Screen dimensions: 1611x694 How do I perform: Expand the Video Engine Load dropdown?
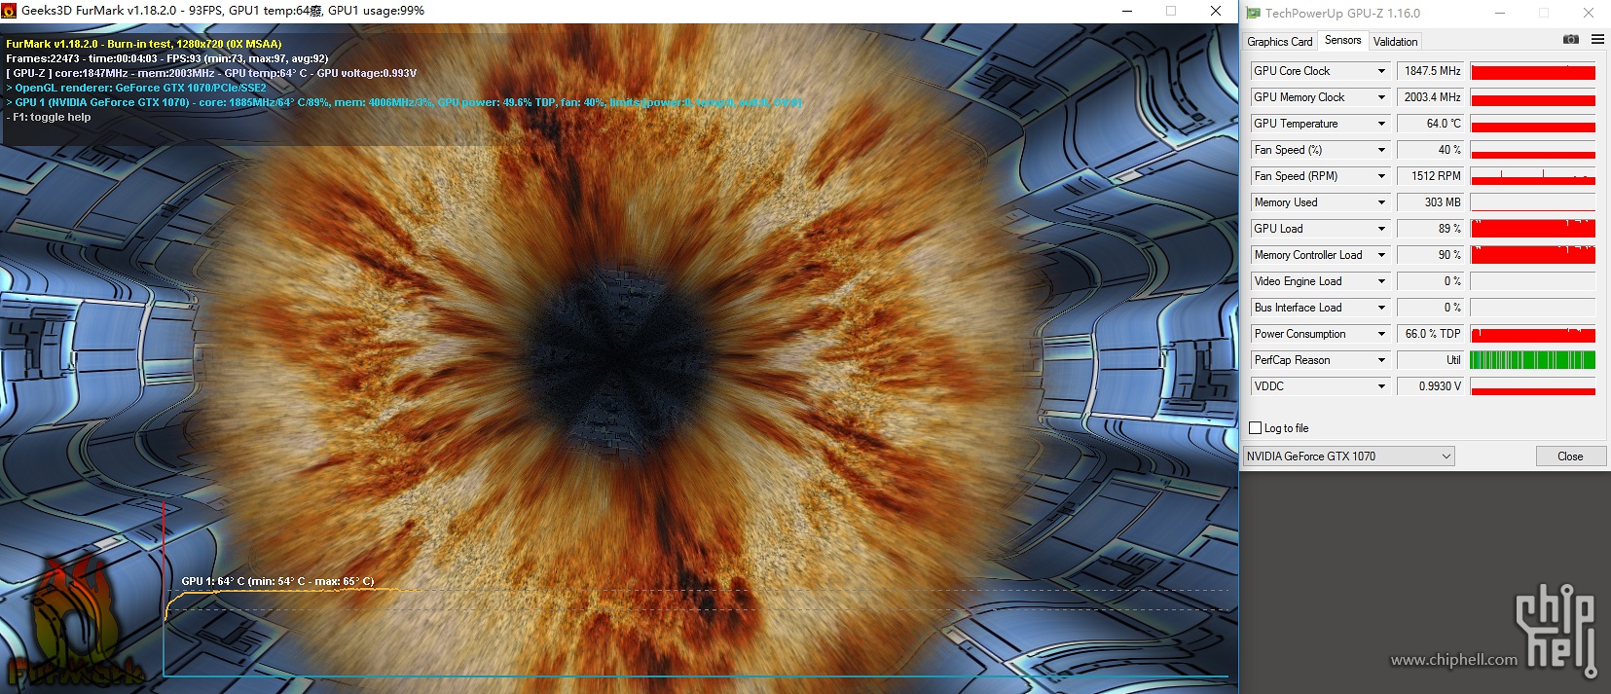click(x=1381, y=281)
